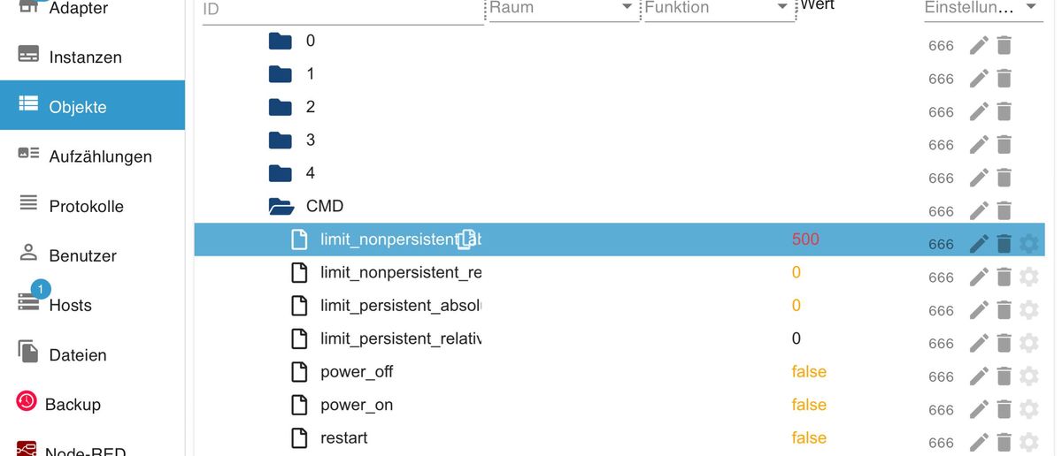Click the ID filter input field
This screenshot has height=456, width=1062.
(x=342, y=10)
